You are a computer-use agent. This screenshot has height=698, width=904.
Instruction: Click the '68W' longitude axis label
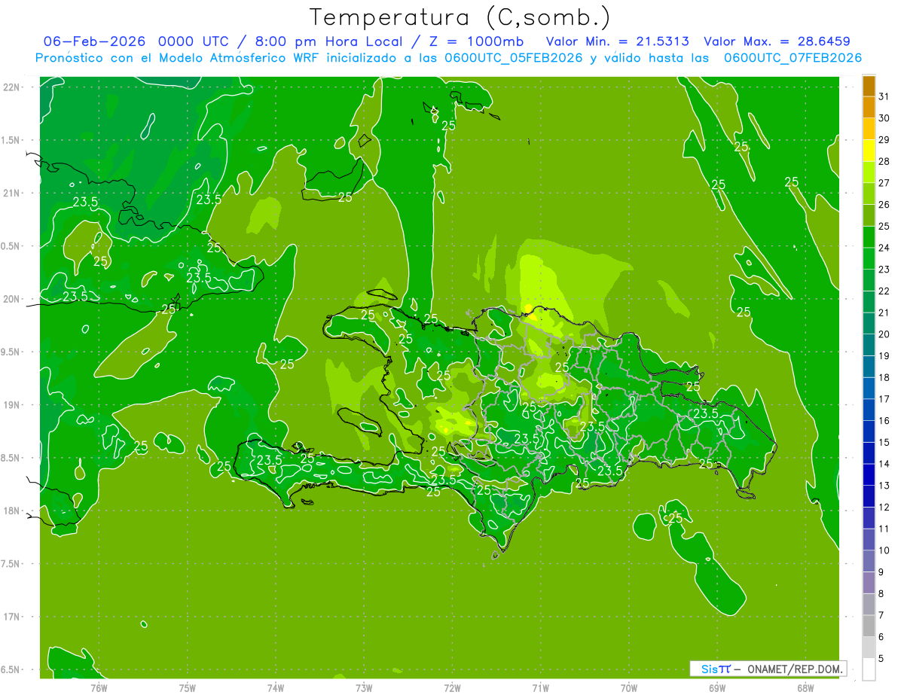click(x=805, y=687)
